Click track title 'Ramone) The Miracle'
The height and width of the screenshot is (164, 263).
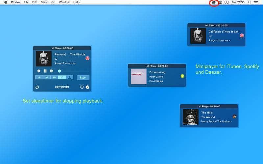(70, 54)
